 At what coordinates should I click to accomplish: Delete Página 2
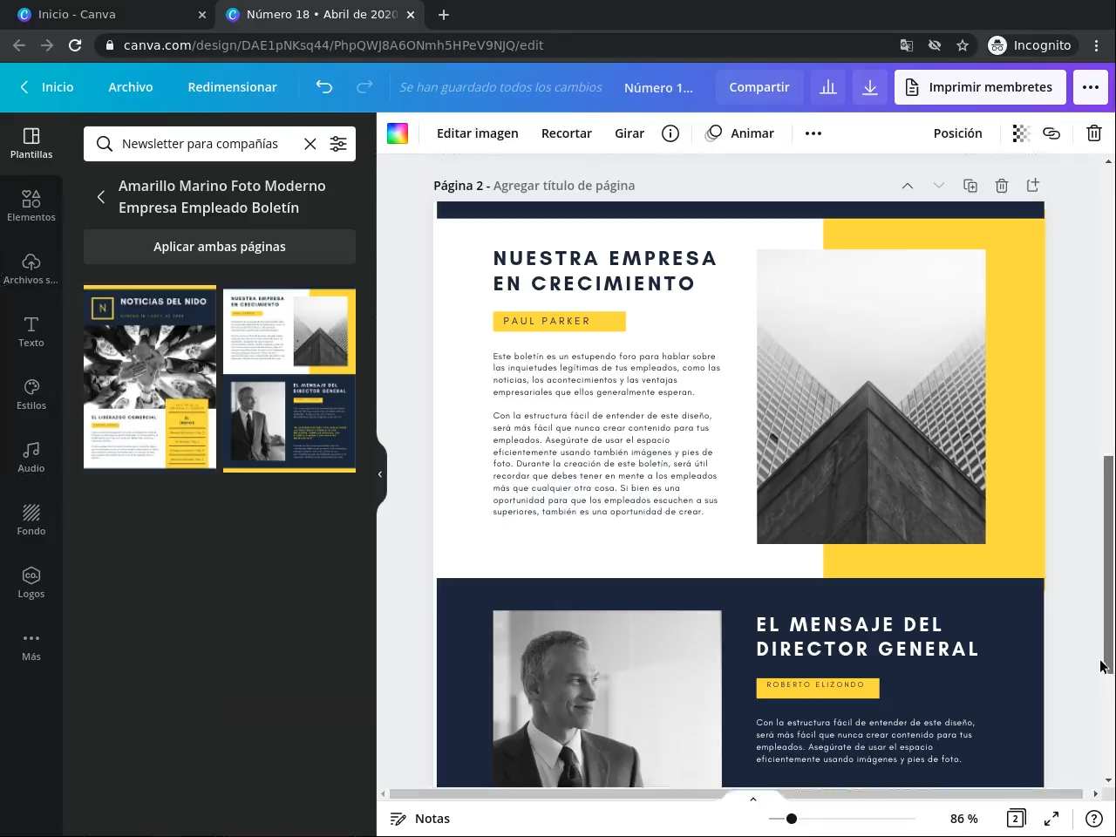pos(1002,186)
